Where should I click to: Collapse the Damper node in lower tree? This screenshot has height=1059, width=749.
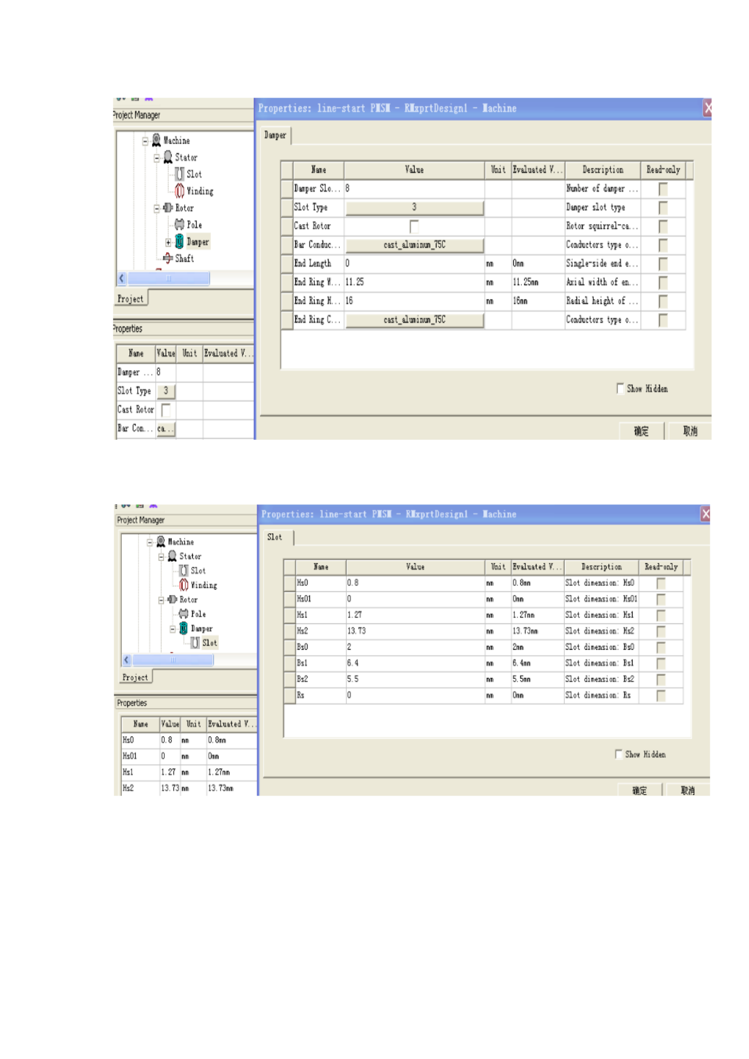point(172,629)
